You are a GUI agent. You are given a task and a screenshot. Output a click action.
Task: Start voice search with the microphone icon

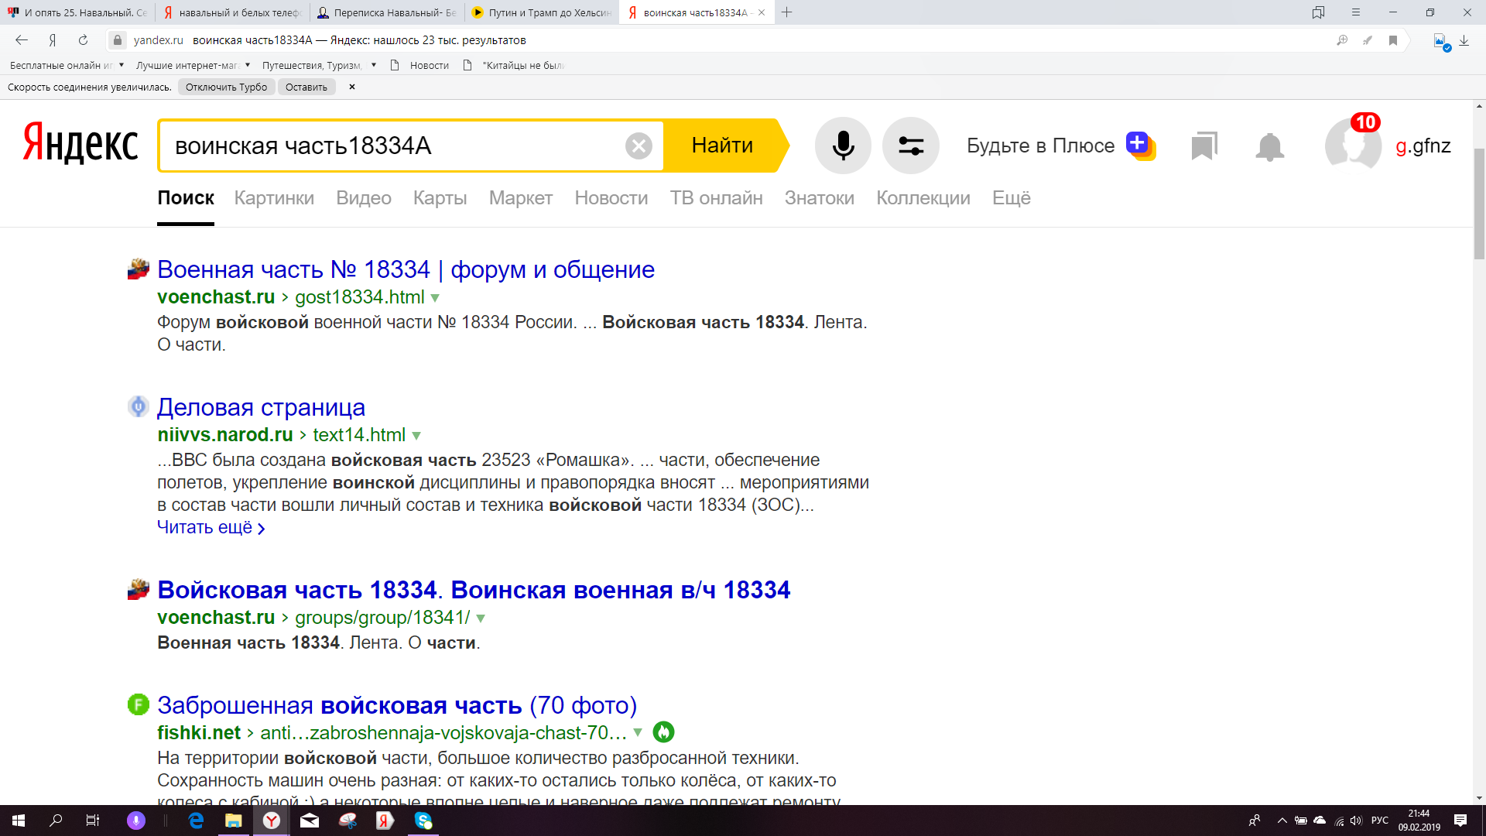tap(843, 146)
